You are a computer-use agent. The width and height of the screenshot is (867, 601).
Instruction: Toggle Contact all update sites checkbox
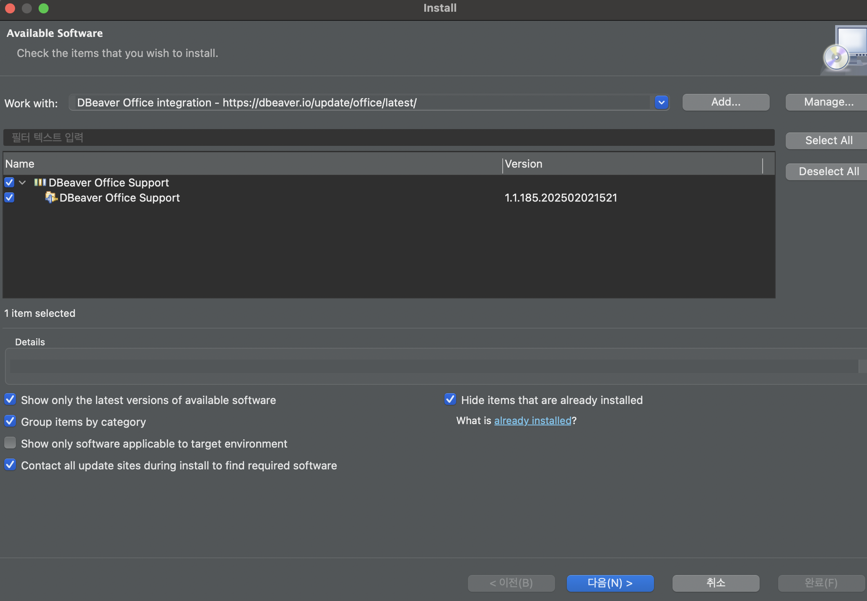pos(10,465)
